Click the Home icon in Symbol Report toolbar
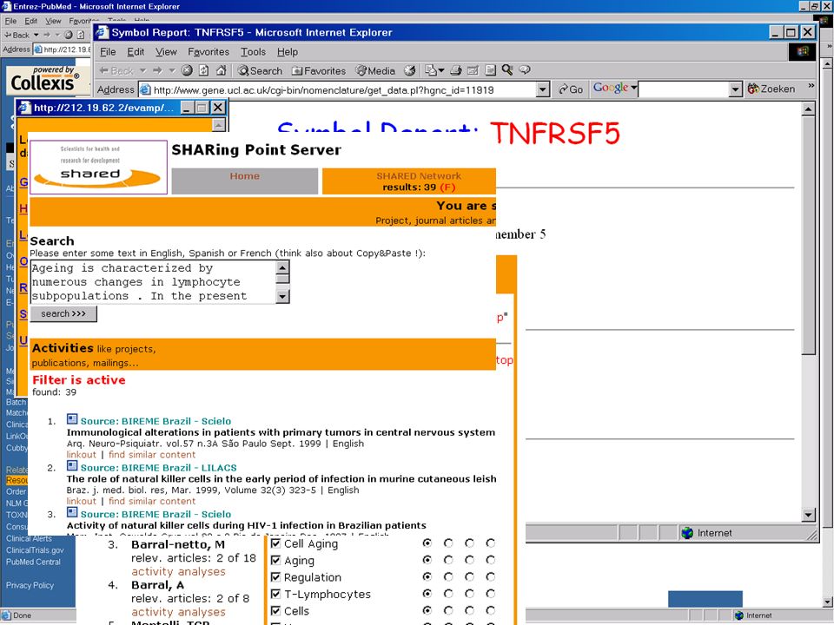This screenshot has height=625, width=834. point(222,70)
